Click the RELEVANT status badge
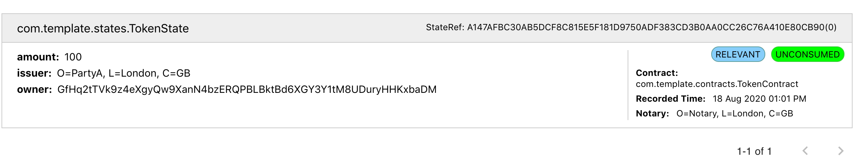 [x=738, y=55]
